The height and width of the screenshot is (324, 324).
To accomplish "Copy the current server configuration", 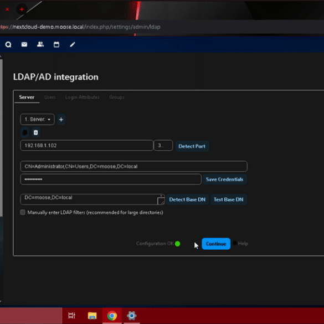I will coord(25,132).
